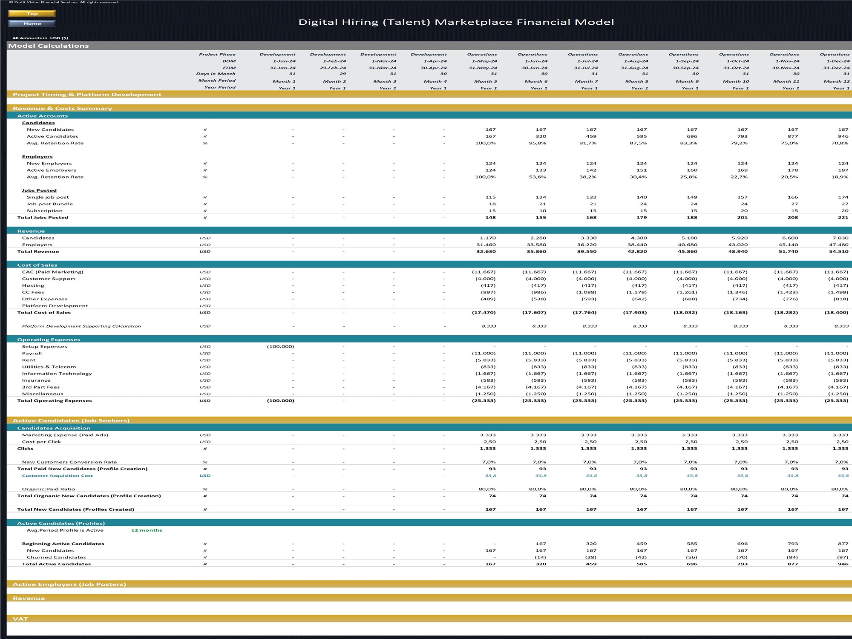Click the Cost per Click row label
Screen dimensions: 852x639
[x=41, y=442]
